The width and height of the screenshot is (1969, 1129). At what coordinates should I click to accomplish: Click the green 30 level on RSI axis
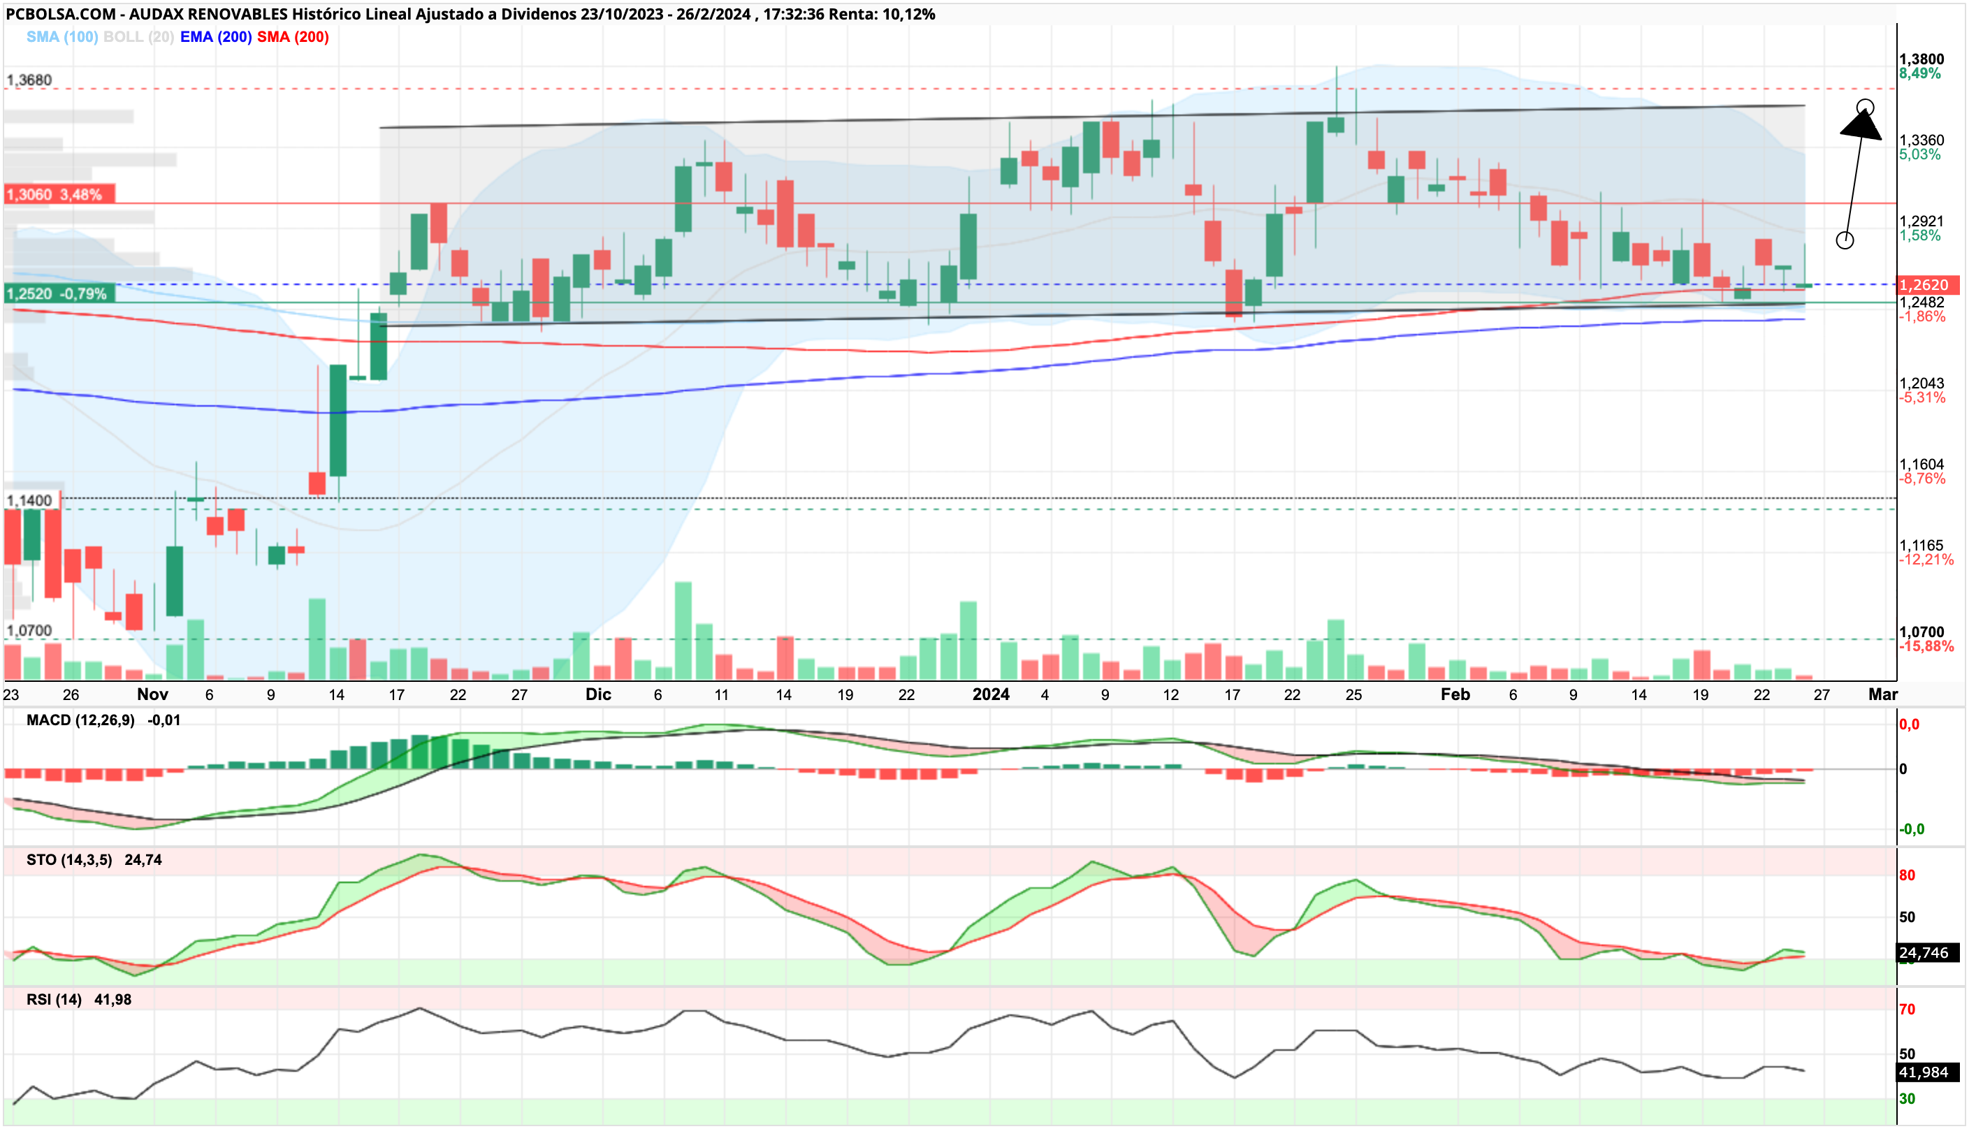pos(1907,1099)
